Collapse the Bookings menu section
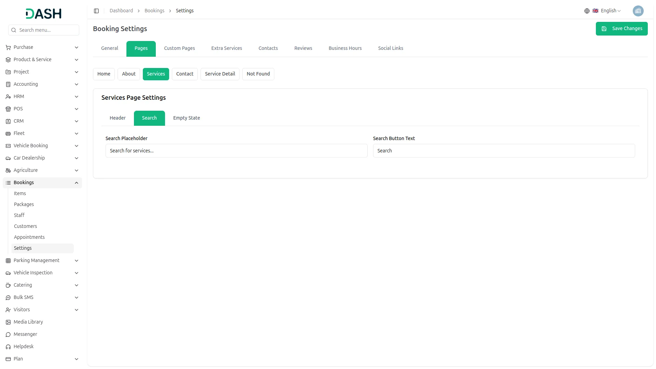Screen dimensions: 656x369 tap(77, 183)
